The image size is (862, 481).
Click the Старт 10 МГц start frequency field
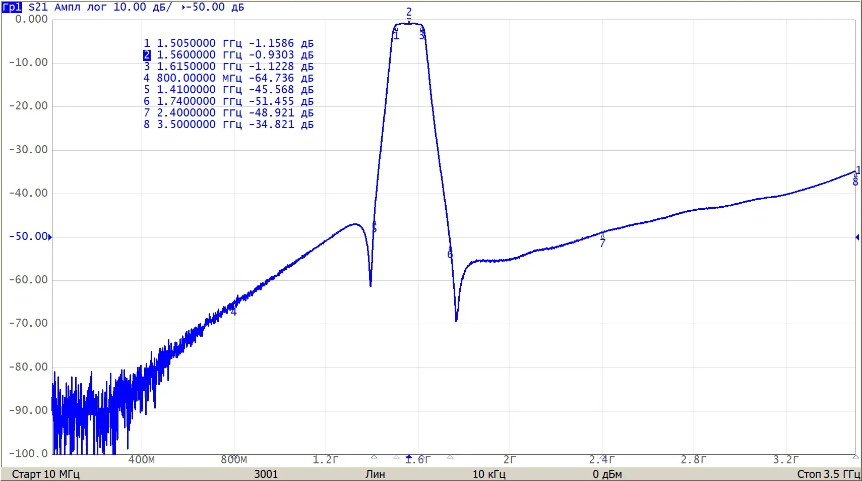click(x=46, y=474)
